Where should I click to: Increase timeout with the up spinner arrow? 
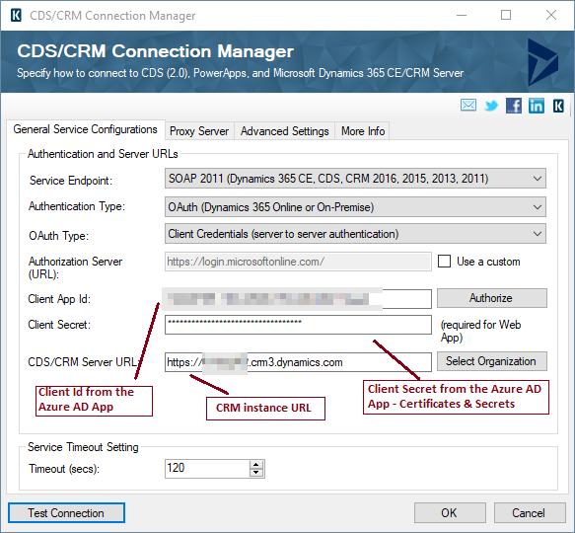click(x=256, y=465)
